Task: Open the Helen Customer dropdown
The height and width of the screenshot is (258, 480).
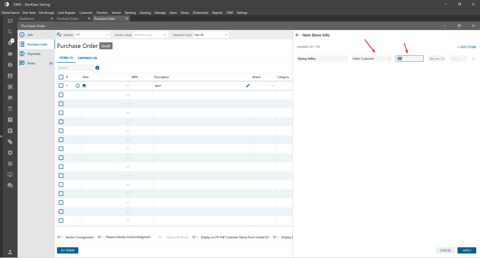Action: [371, 59]
